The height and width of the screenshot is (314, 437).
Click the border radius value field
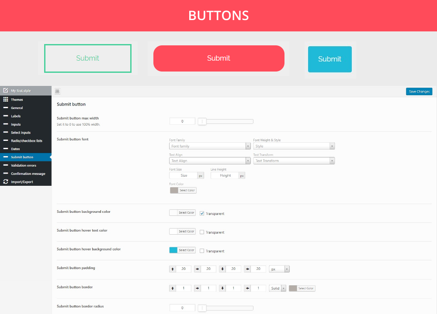(182, 308)
